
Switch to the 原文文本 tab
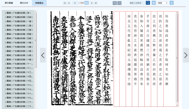coord(24,3)
